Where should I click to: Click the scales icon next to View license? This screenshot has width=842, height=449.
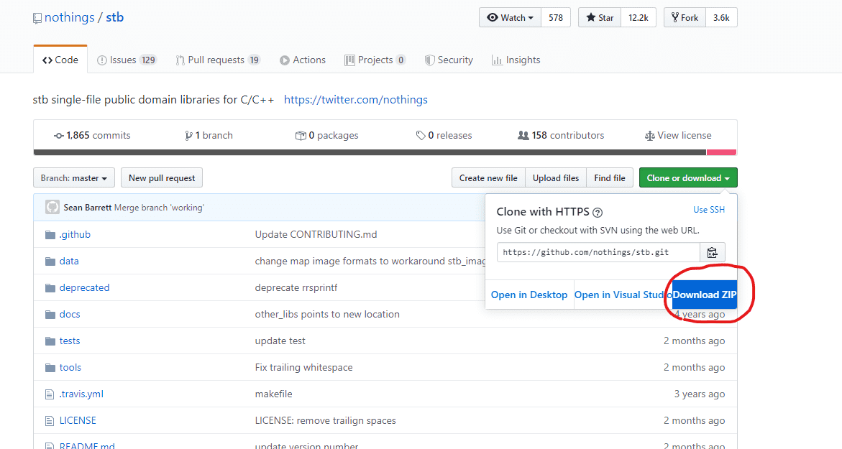click(x=649, y=135)
